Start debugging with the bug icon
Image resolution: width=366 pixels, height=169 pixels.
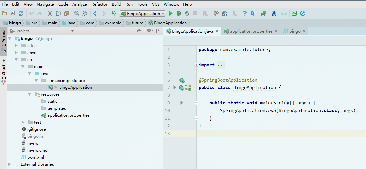coord(179,14)
